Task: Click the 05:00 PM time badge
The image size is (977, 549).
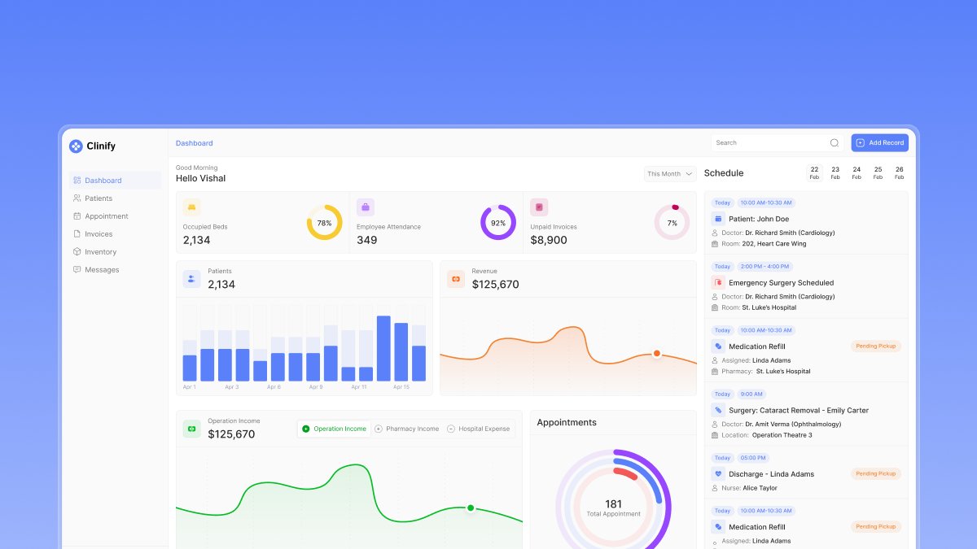Action: click(753, 458)
